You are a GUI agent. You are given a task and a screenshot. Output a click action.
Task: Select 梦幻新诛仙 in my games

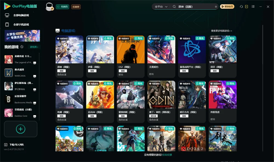21,86
